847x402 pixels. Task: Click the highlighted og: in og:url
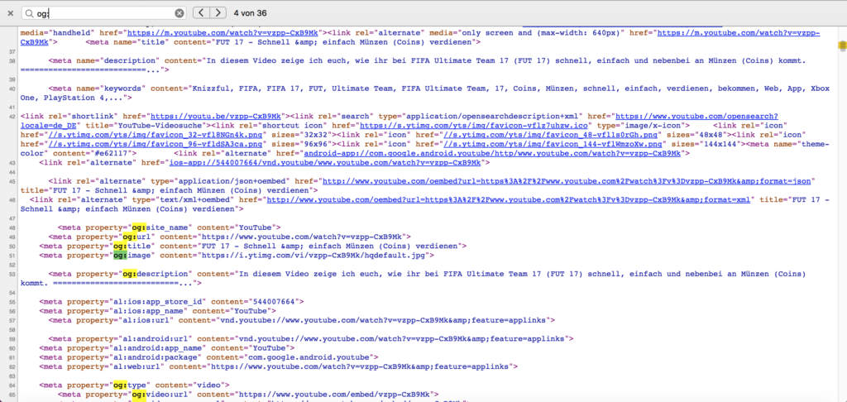click(x=130, y=237)
